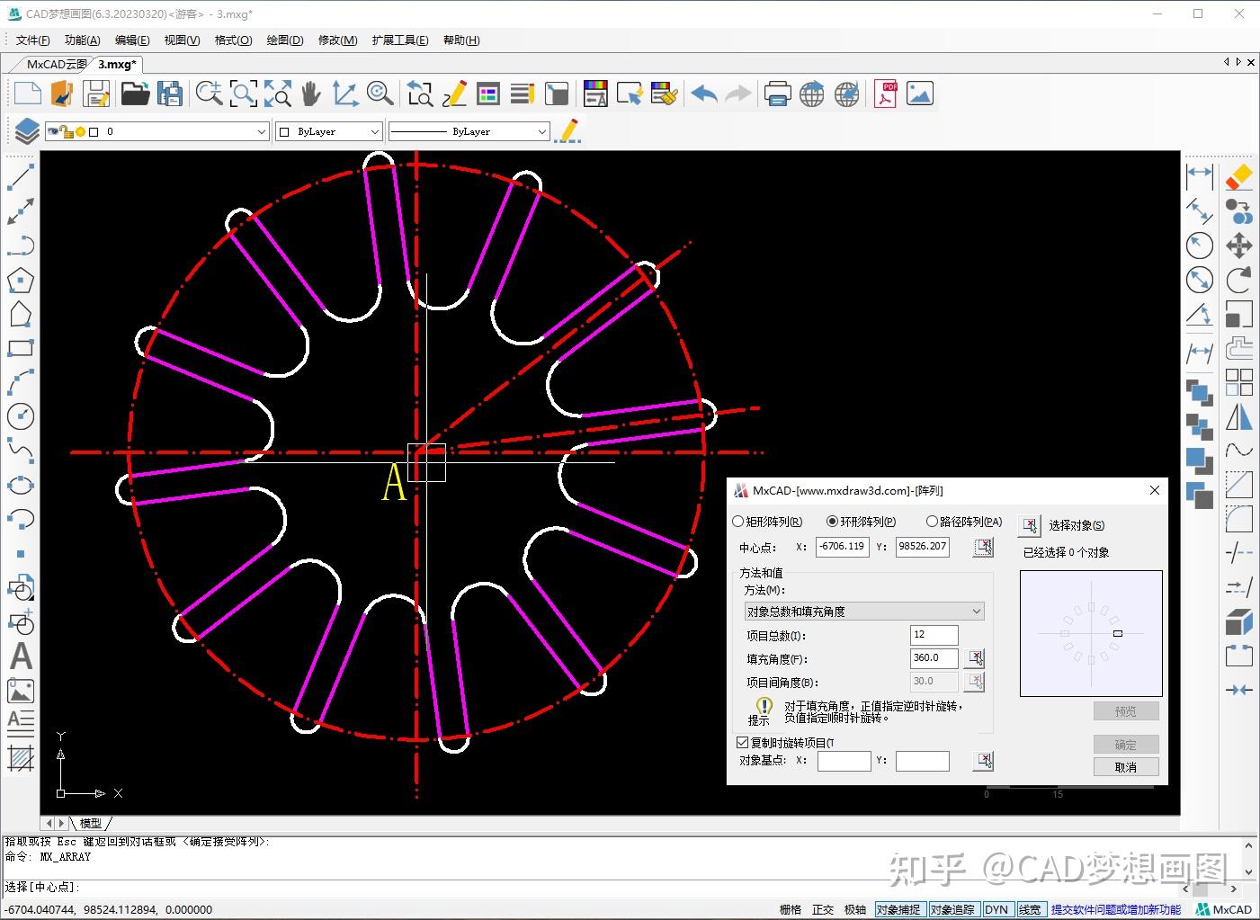Click the image export picture icon
Screen dimensions: 1260x920
[919, 94]
